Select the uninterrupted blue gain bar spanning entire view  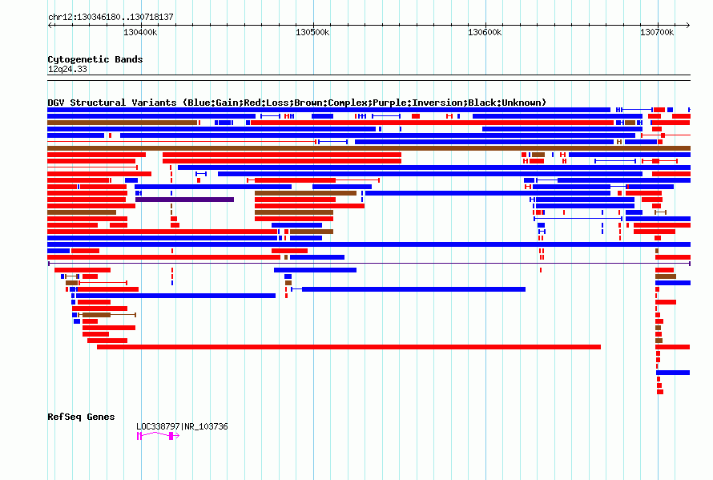369,244
